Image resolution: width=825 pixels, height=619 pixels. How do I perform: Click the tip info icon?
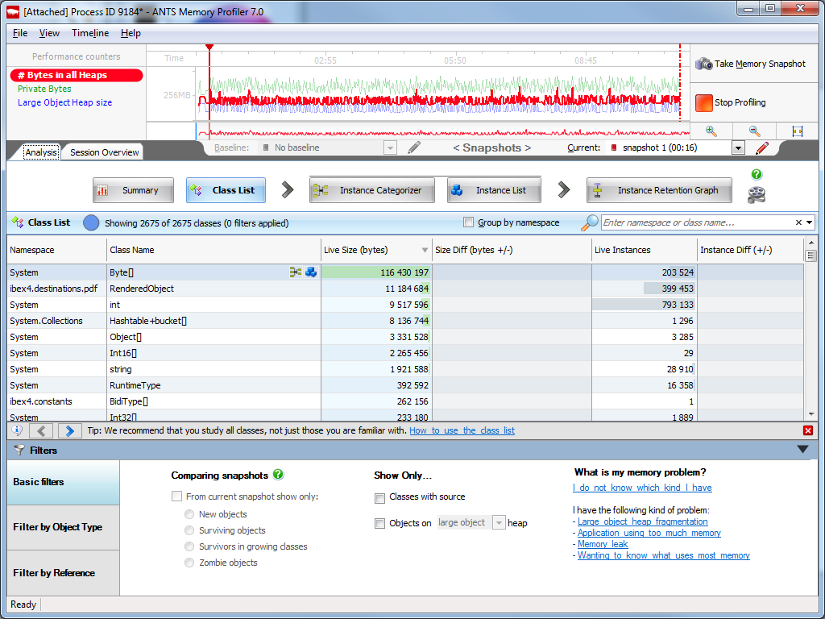point(18,430)
